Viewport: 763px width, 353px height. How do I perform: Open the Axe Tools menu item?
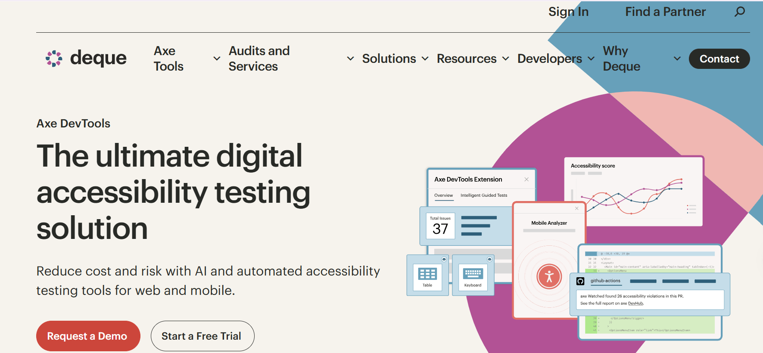tap(169, 59)
